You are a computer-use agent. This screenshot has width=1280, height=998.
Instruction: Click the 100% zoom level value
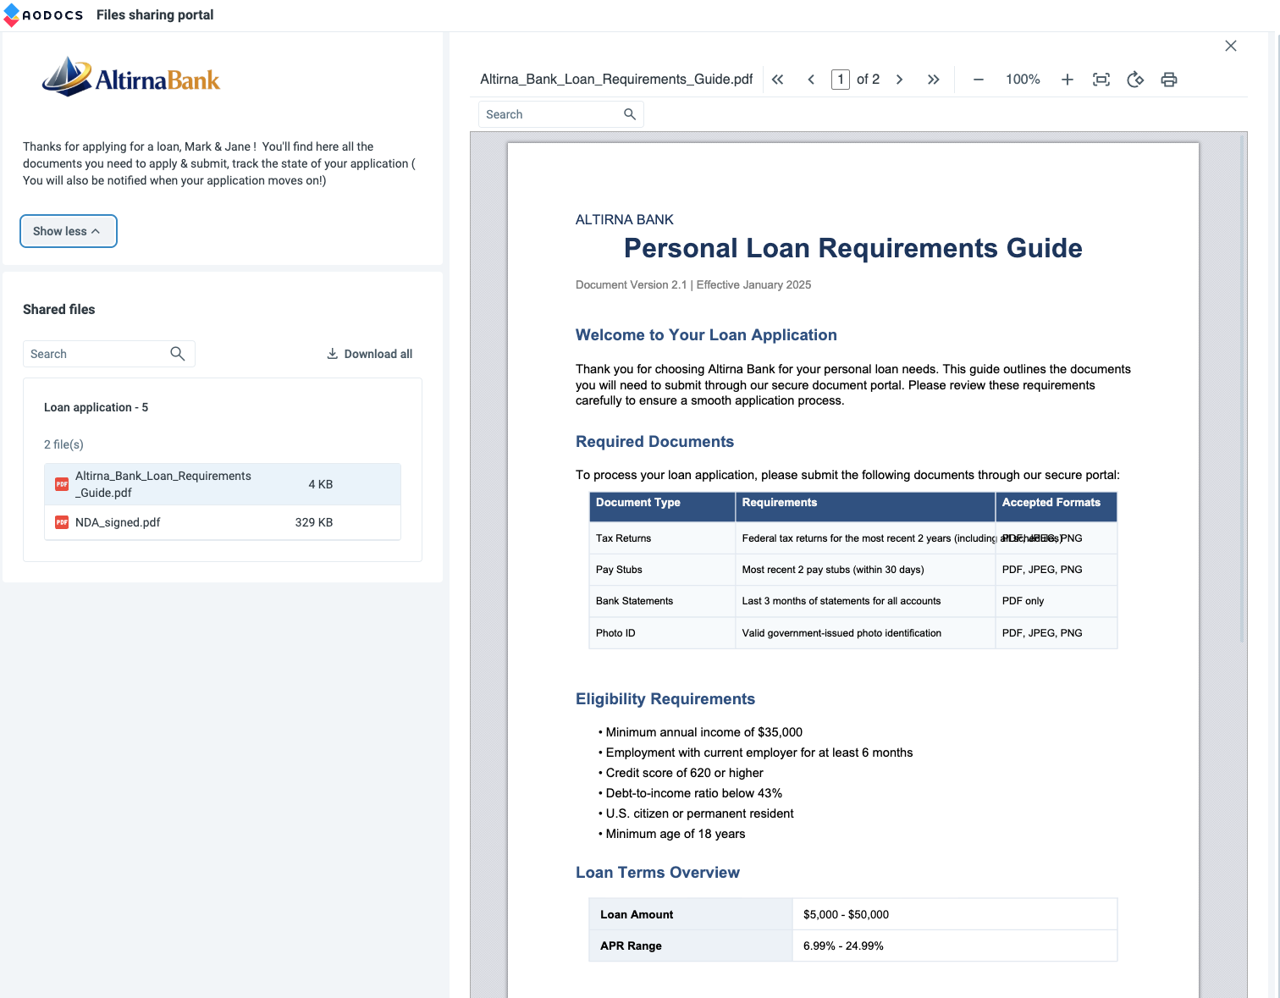click(x=1023, y=80)
